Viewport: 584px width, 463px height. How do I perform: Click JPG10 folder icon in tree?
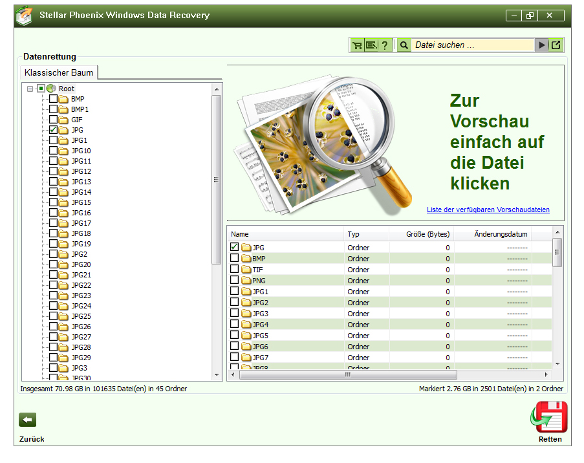[x=63, y=151]
